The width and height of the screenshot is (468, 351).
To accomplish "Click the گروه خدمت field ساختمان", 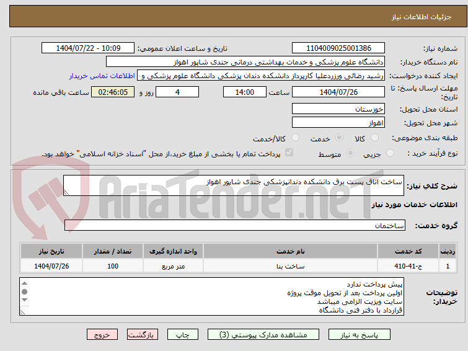I will tap(234, 225).
